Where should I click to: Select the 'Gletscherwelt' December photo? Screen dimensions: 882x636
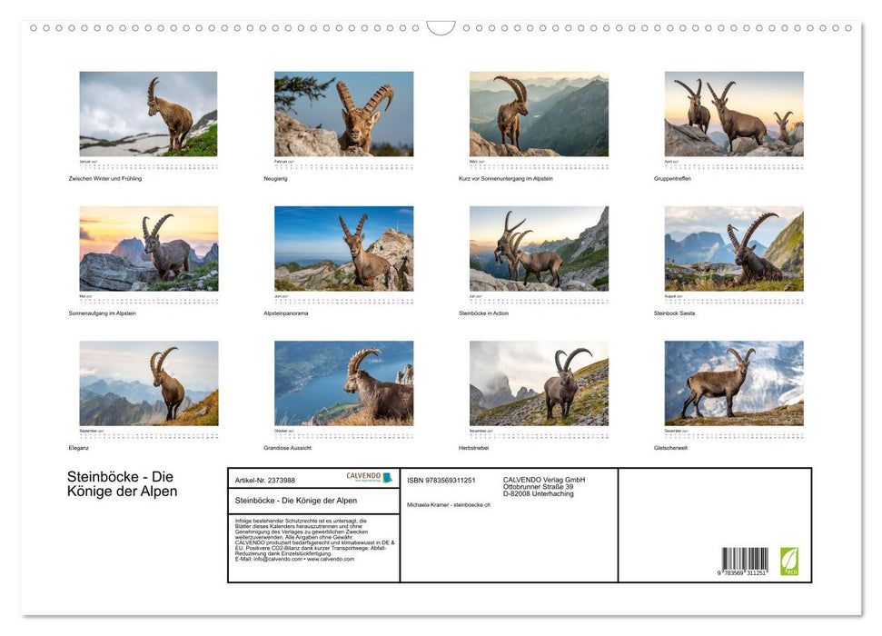click(x=734, y=383)
